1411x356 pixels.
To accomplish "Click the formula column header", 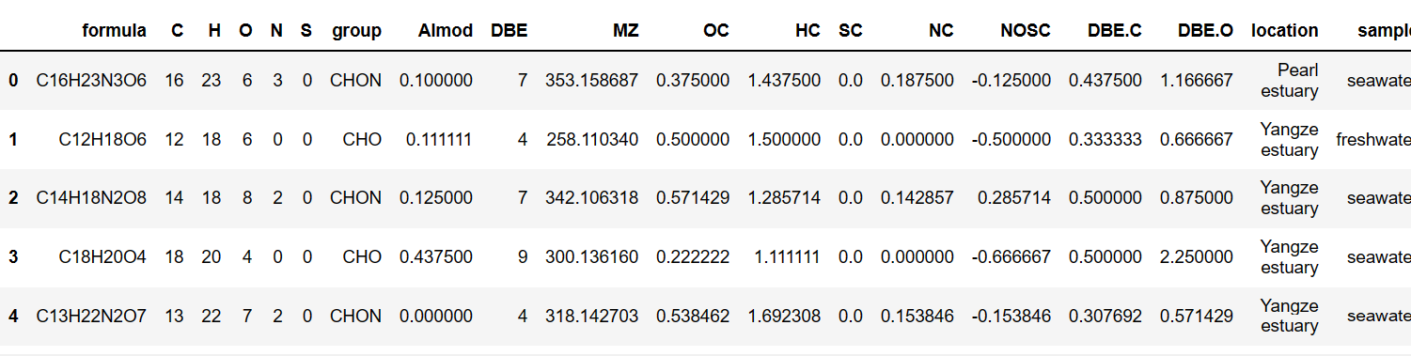I will (114, 30).
